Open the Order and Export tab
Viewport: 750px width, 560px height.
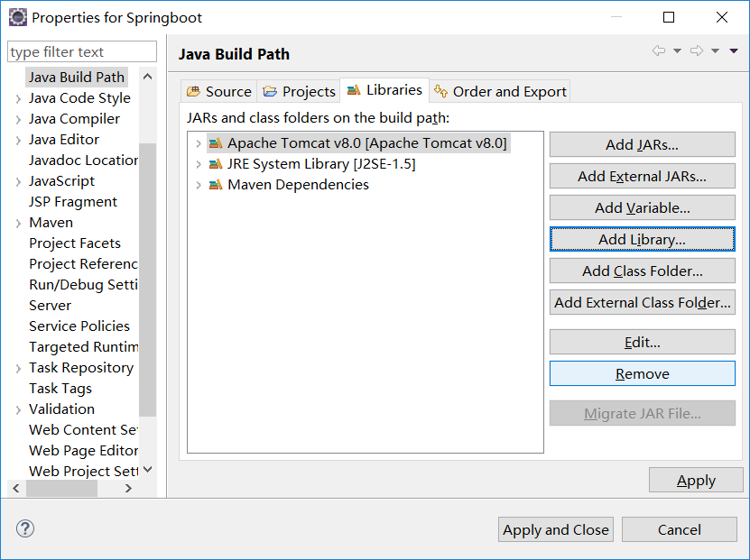coord(500,91)
